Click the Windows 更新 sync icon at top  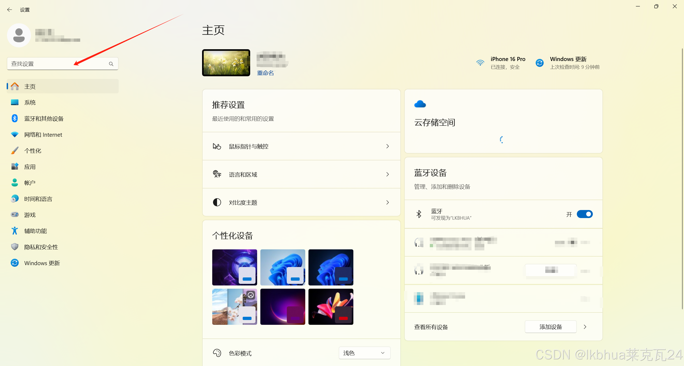[x=539, y=63]
